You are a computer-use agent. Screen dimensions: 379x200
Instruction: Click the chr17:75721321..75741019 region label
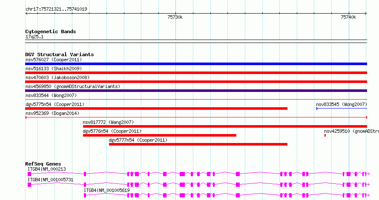[x=56, y=9]
